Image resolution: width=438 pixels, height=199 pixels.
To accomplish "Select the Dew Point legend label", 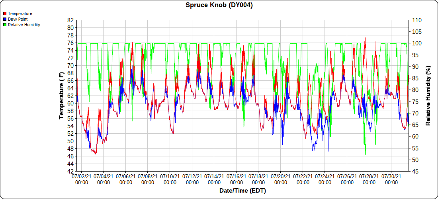I will 18,19.
